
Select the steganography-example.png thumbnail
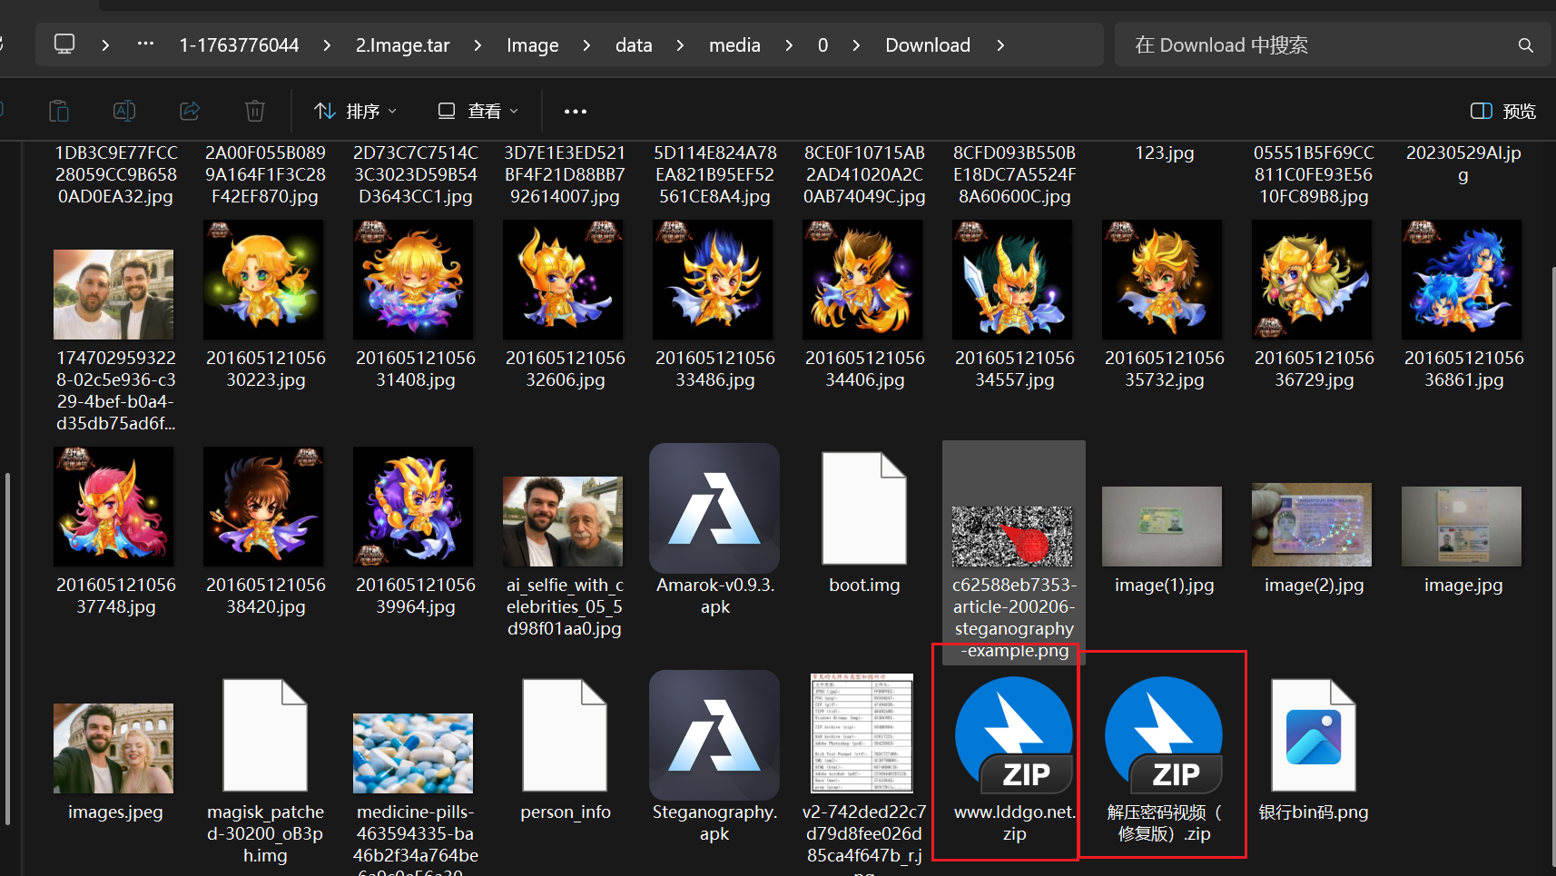tap(1012, 536)
